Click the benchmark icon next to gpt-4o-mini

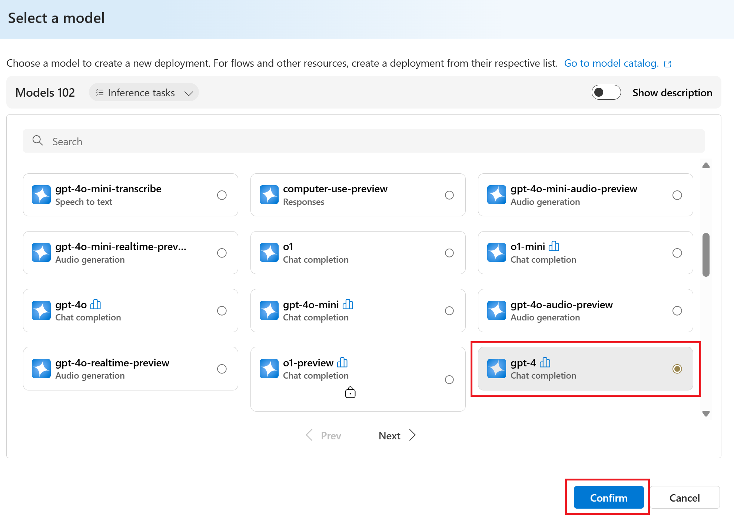click(x=348, y=305)
